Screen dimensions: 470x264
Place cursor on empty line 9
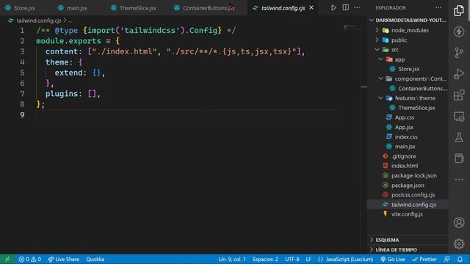(x=188, y=115)
